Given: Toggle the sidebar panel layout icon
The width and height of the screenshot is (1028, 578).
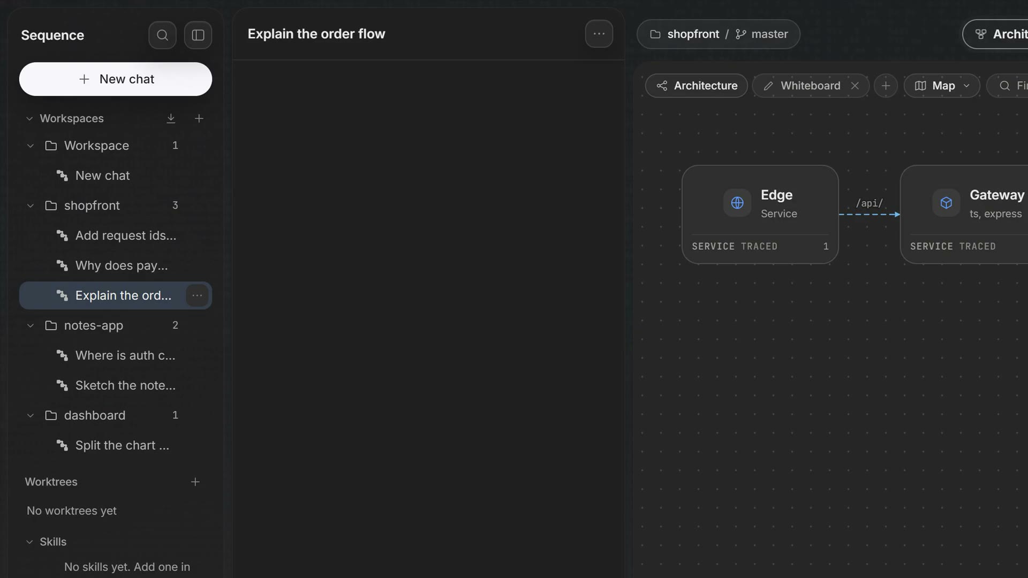Looking at the screenshot, I should (198, 35).
